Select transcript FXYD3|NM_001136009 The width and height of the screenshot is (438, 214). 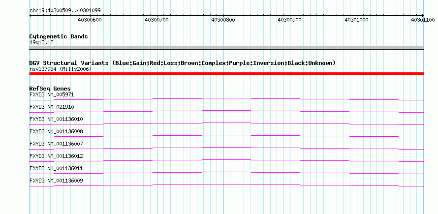56,181
